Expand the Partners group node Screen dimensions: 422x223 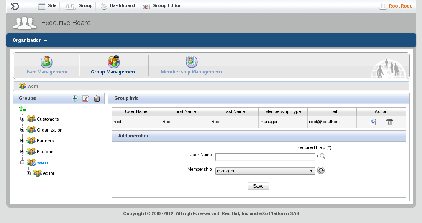[x=22, y=140]
